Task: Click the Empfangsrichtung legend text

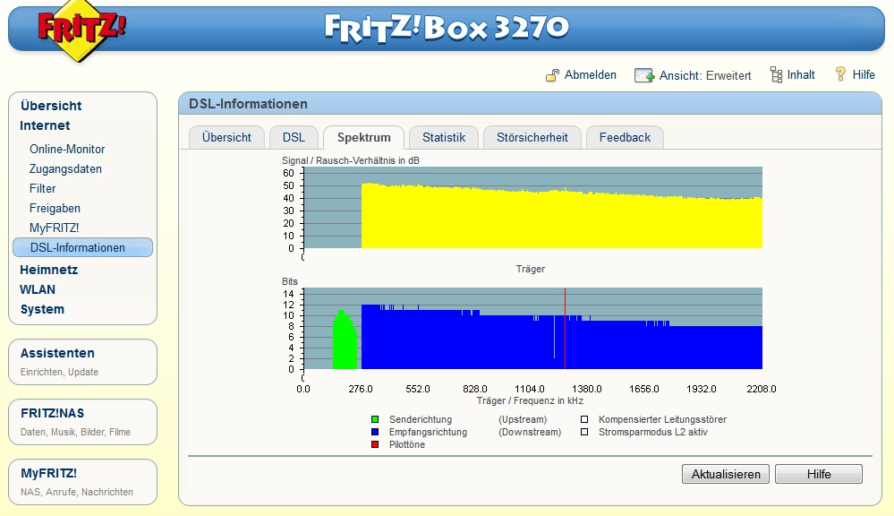Action: pos(428,432)
